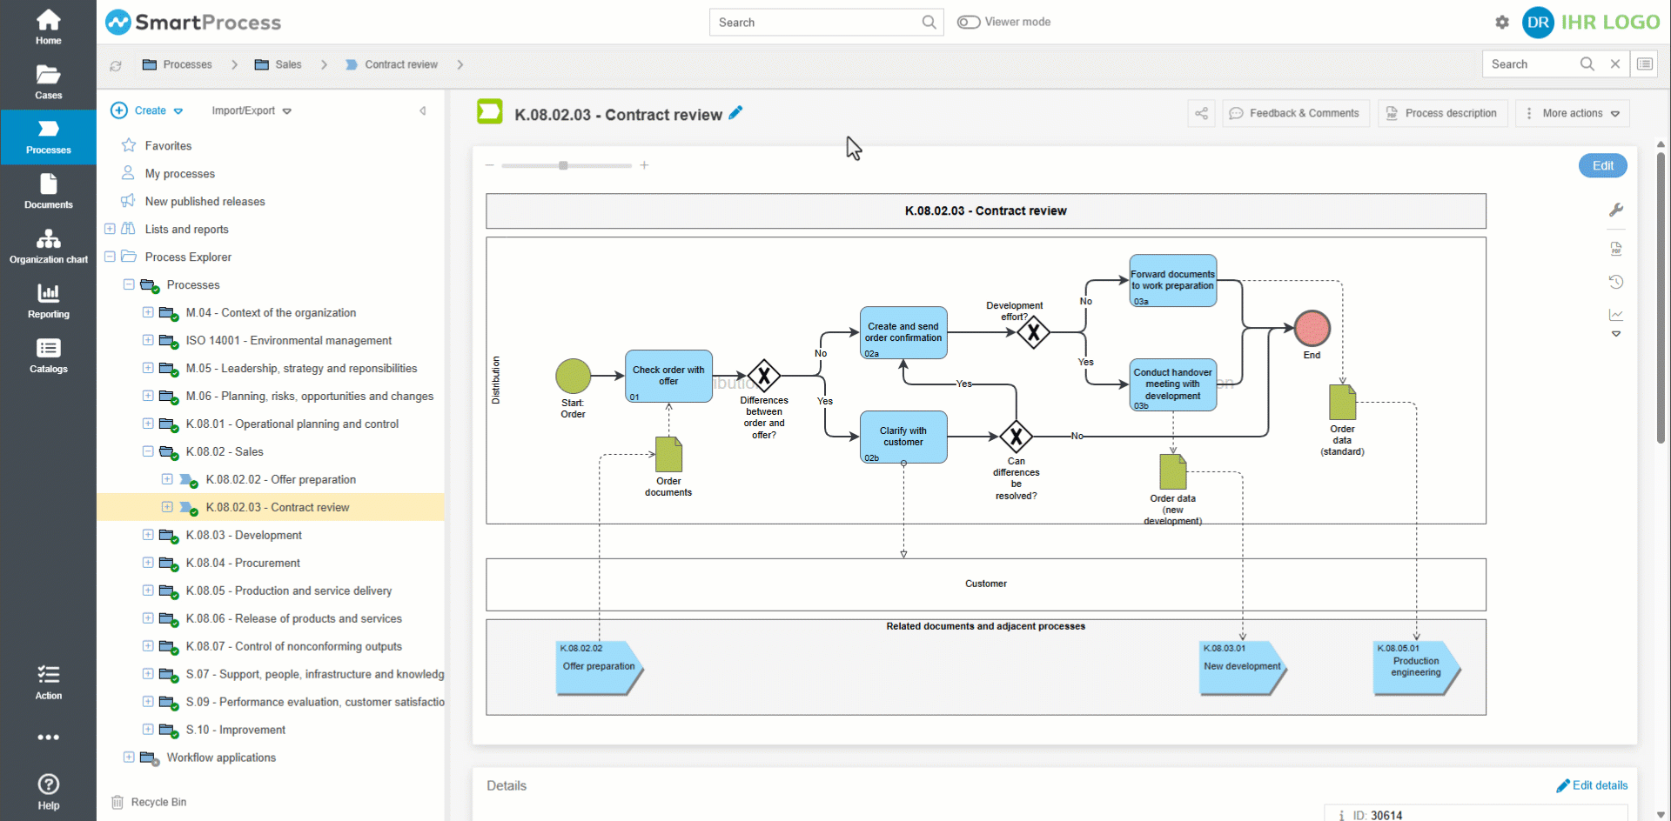Open the settings gear icon in header

[1502, 23]
